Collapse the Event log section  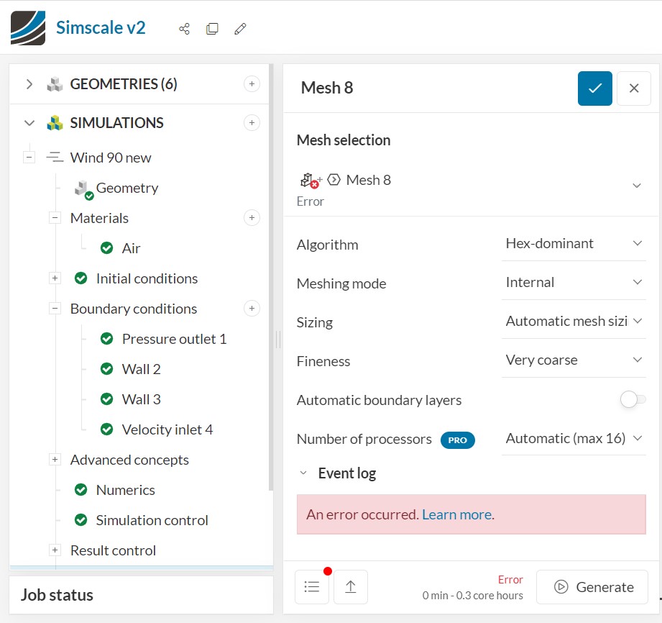pos(303,473)
